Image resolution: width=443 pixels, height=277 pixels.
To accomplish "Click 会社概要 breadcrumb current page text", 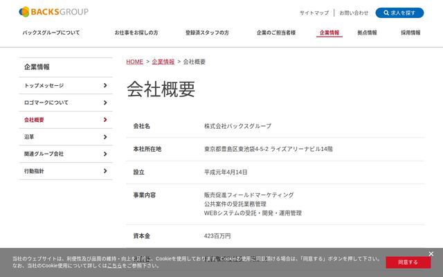I will point(195,62).
